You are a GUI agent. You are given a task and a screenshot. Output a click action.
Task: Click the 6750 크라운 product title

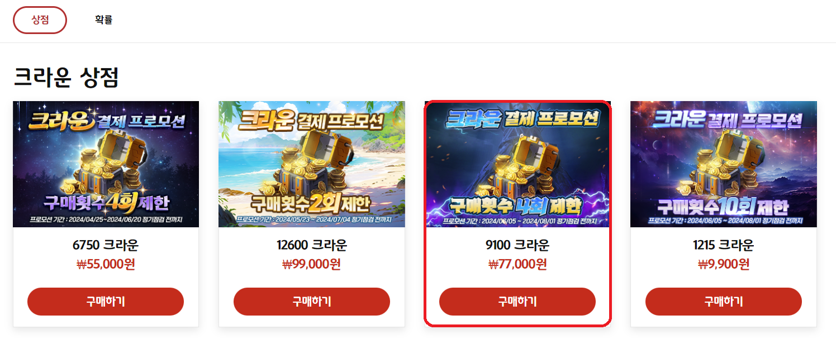point(106,245)
